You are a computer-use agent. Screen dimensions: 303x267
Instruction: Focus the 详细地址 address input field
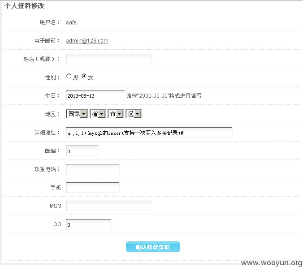pyautogui.click(x=149, y=133)
